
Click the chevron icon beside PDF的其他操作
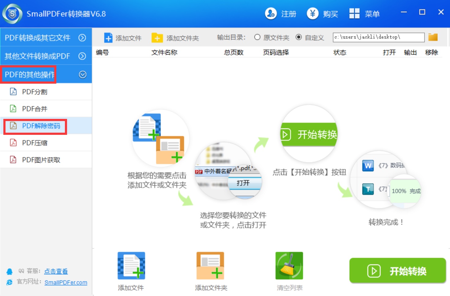(x=82, y=74)
